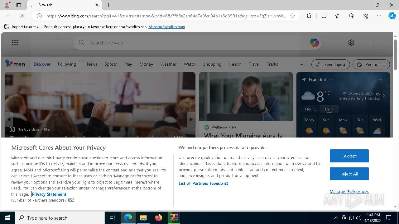399x224 pixels.
Task: Open the browser profile icon
Action: [x=7, y=5]
